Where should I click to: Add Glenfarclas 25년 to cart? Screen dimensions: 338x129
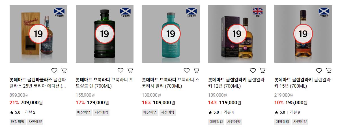64,70
